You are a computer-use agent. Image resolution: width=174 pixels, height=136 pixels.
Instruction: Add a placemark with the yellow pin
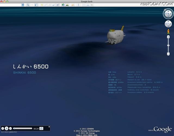(42, 5)
